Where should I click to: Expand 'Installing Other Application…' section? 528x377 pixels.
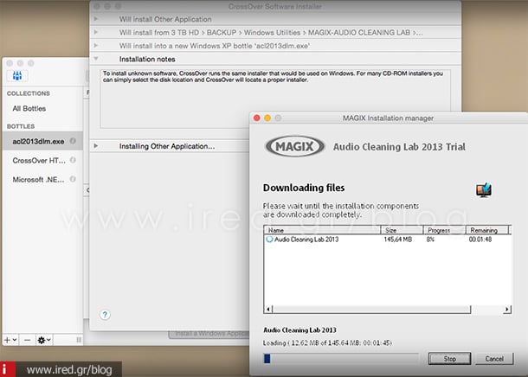click(x=95, y=146)
